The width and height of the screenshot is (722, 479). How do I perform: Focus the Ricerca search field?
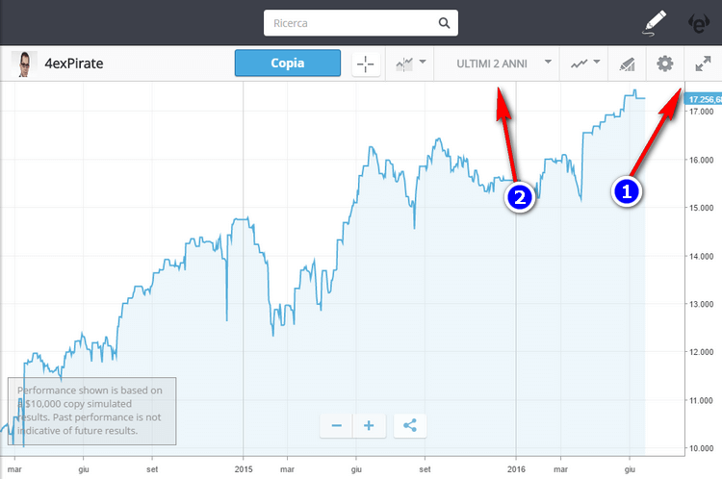click(351, 22)
